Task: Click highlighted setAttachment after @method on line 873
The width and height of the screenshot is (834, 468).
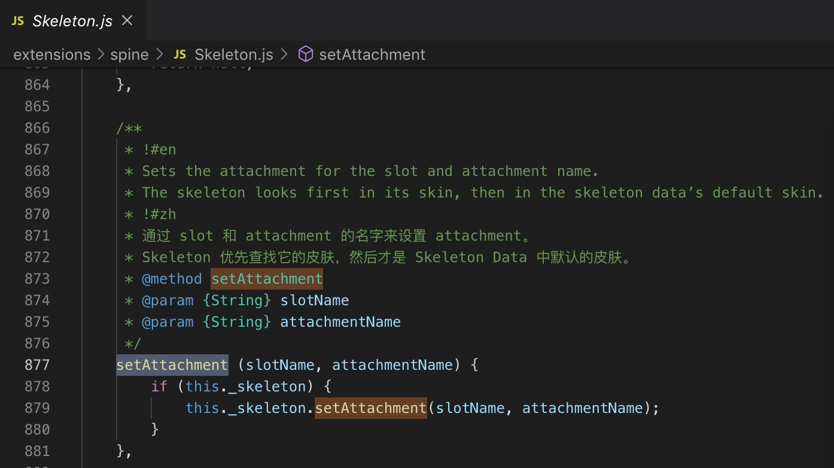Action: [267, 279]
